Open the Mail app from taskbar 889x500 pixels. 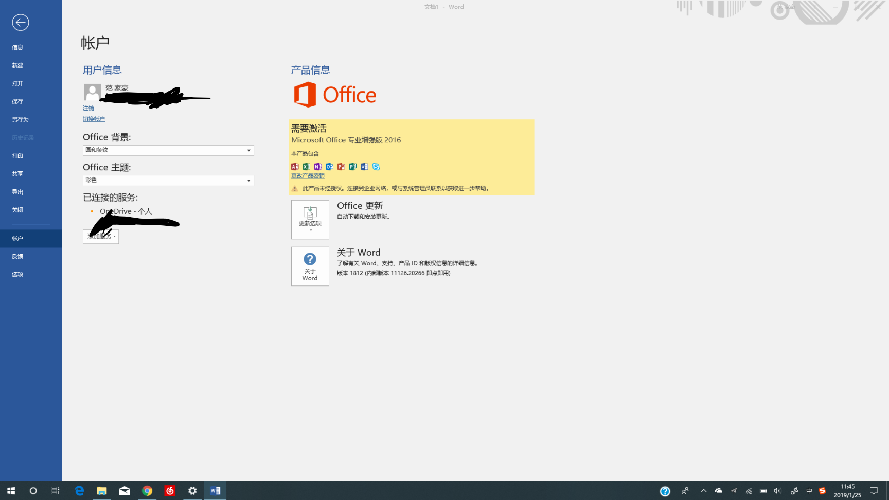click(125, 491)
